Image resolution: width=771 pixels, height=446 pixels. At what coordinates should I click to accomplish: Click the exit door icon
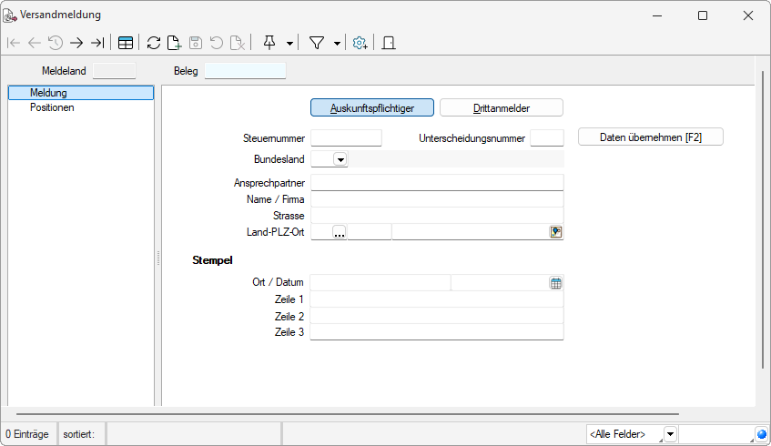[388, 43]
